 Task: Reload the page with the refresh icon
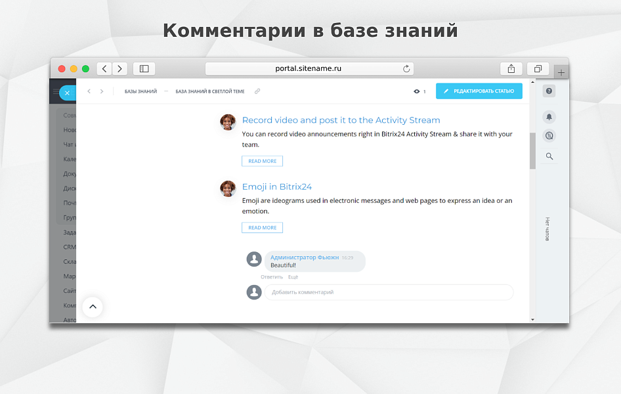406,68
